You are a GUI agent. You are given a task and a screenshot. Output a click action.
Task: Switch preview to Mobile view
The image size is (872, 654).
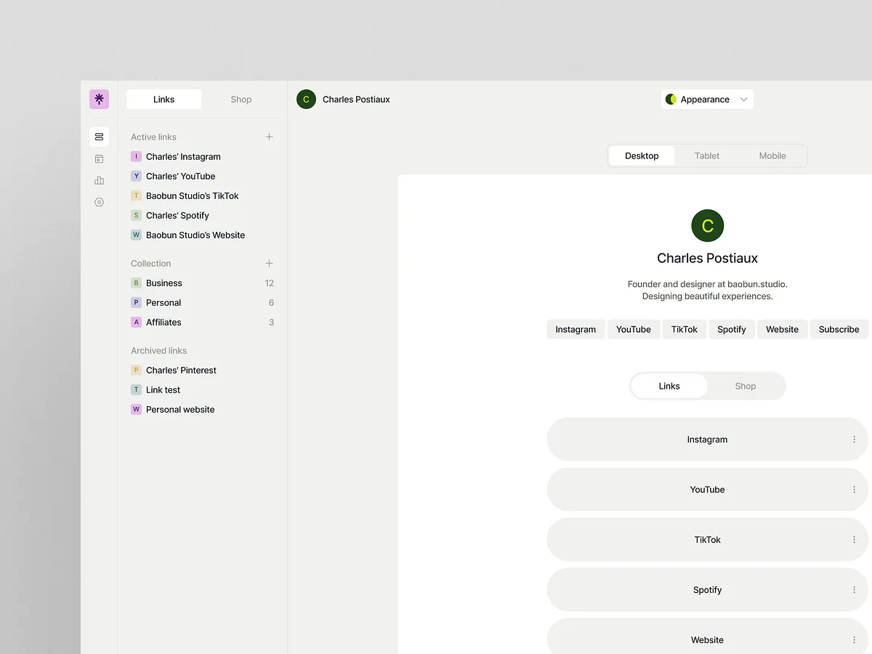click(x=772, y=156)
